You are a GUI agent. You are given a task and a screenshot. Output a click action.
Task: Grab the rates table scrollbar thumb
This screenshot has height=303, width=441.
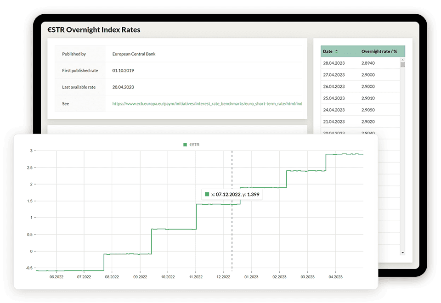pos(403,65)
